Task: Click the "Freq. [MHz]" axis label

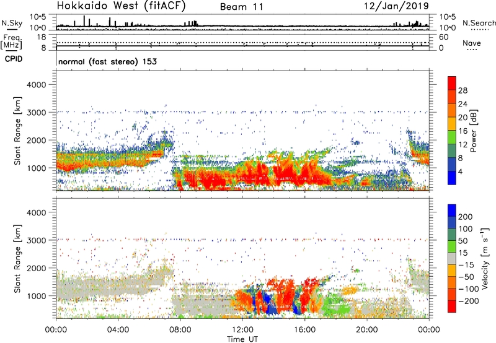Action: [x=11, y=41]
